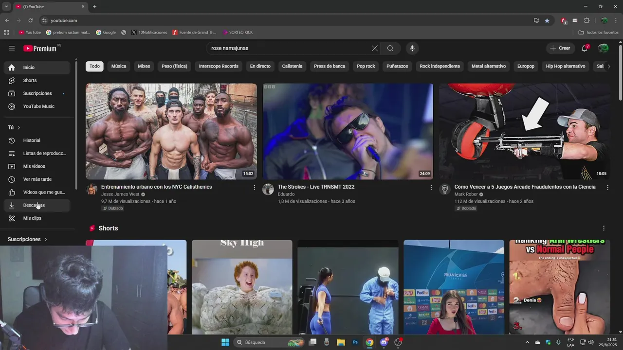Select the Rock independiente chip
623x350 pixels.
(440, 66)
